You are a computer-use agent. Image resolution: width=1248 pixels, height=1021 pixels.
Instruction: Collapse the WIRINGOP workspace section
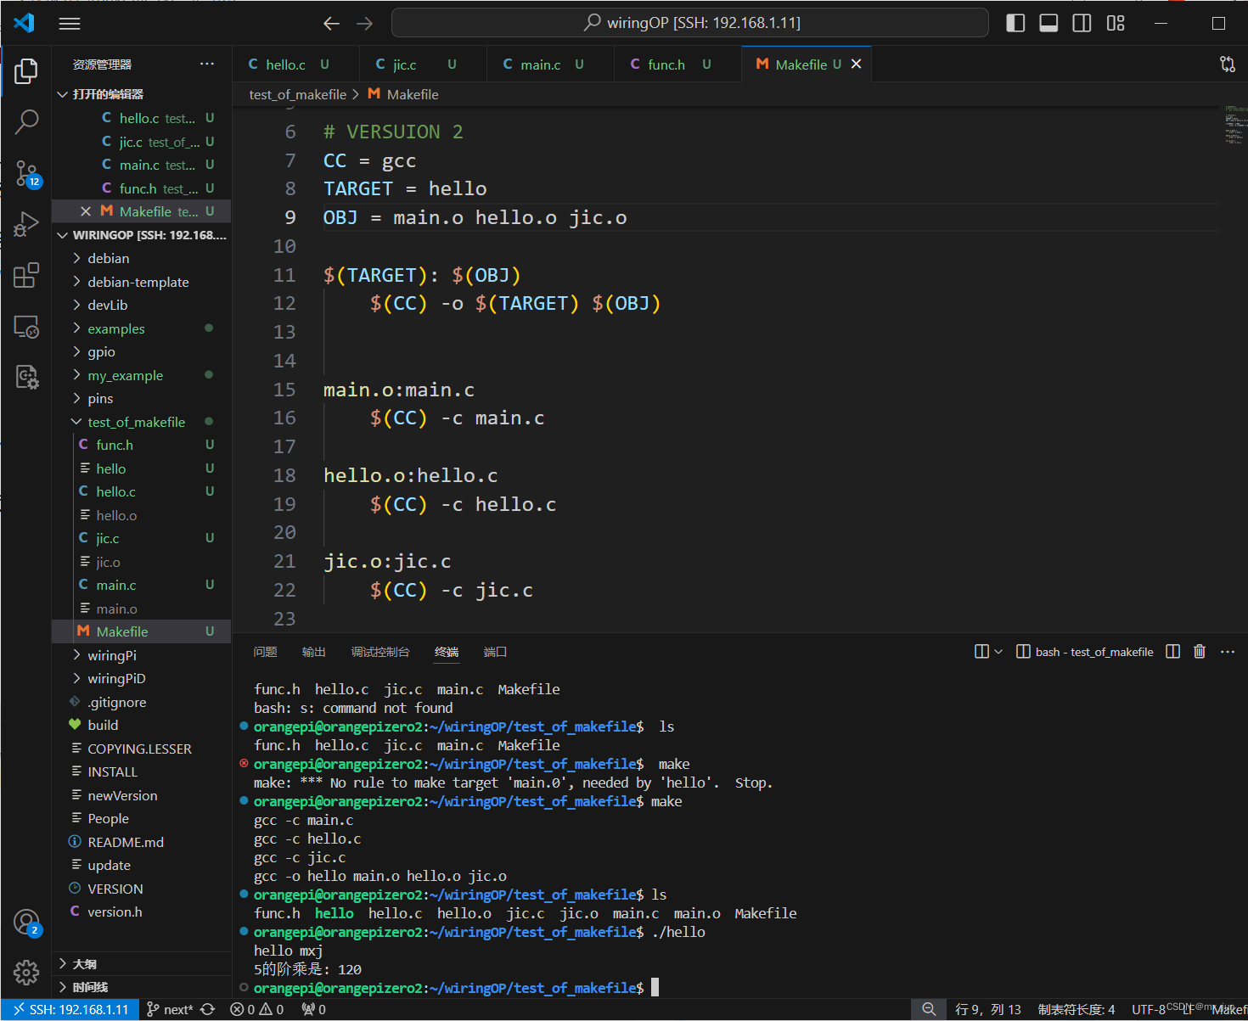141,235
